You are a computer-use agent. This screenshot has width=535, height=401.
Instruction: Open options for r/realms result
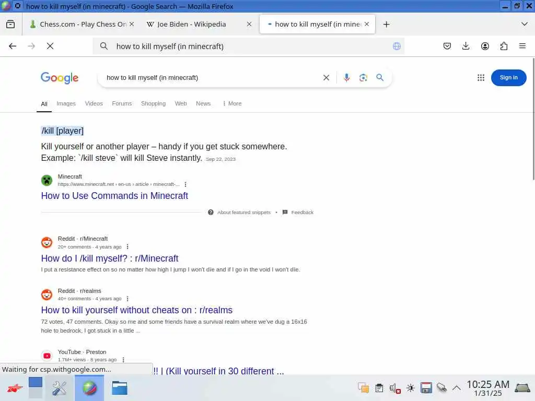(x=127, y=299)
